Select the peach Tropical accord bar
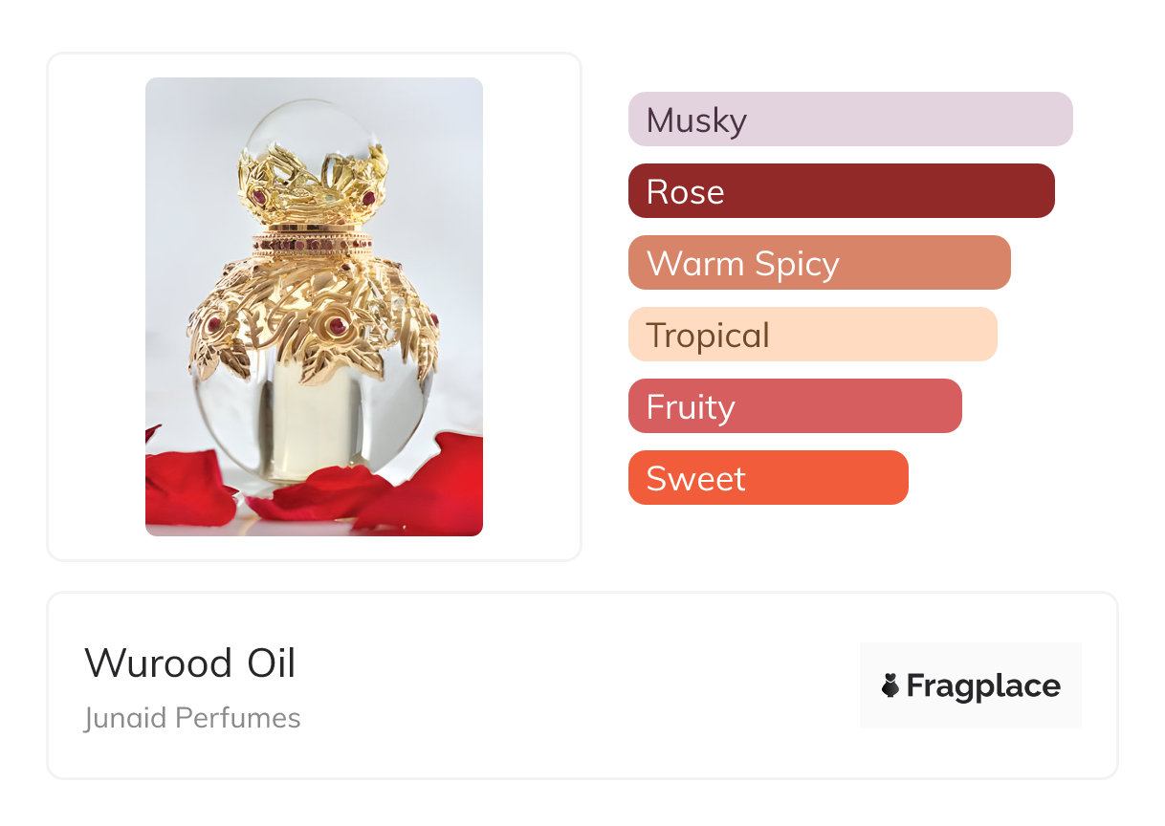 click(812, 335)
